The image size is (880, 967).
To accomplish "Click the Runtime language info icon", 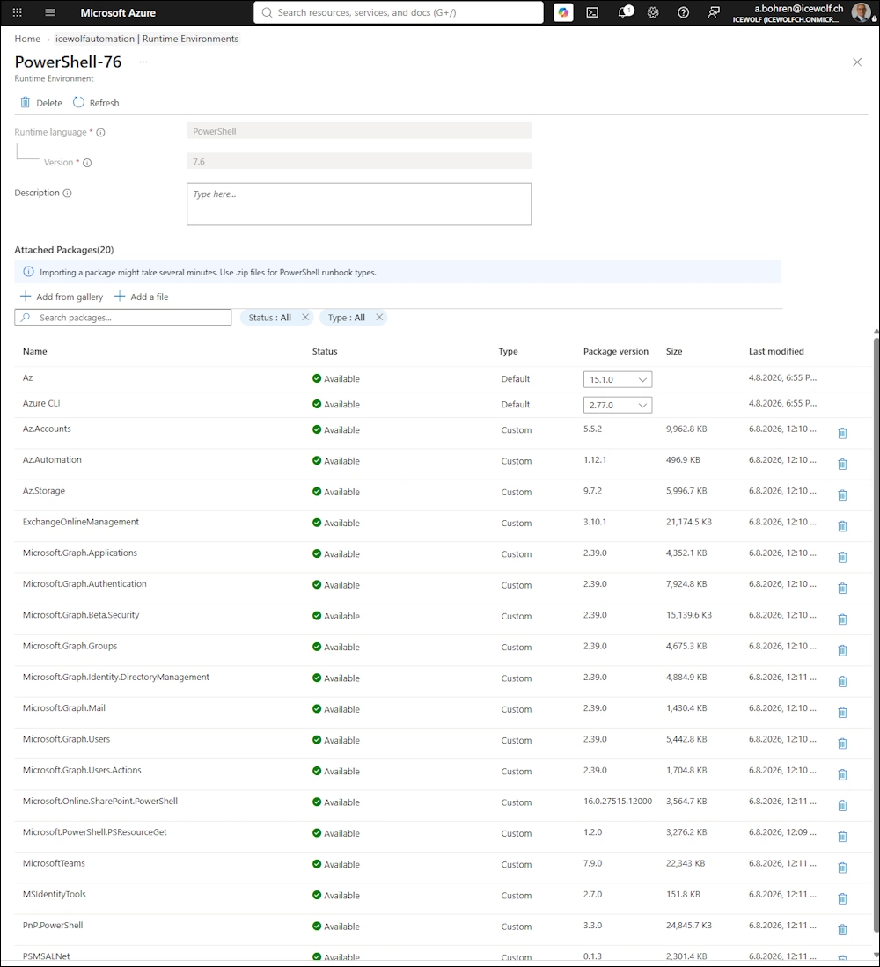I will click(x=100, y=133).
